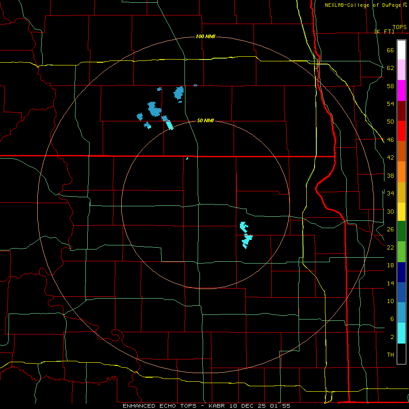
Task: Click the 2 legend scale number
Action: [x=392, y=337]
